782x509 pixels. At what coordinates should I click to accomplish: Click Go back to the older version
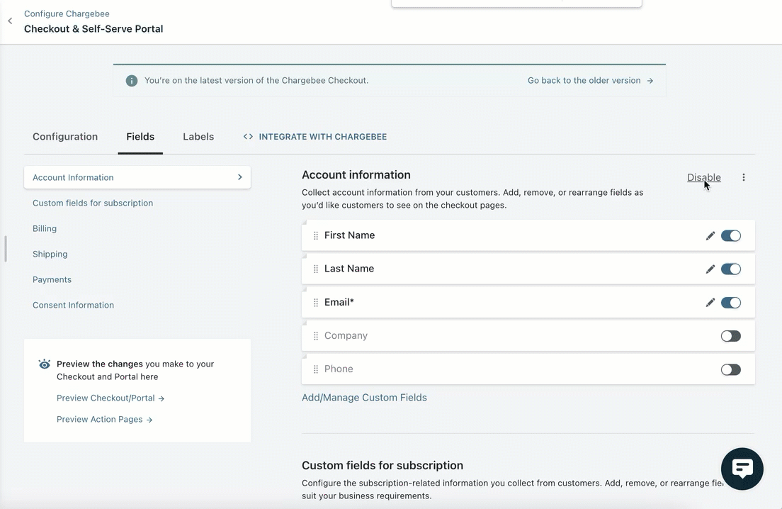(x=590, y=81)
